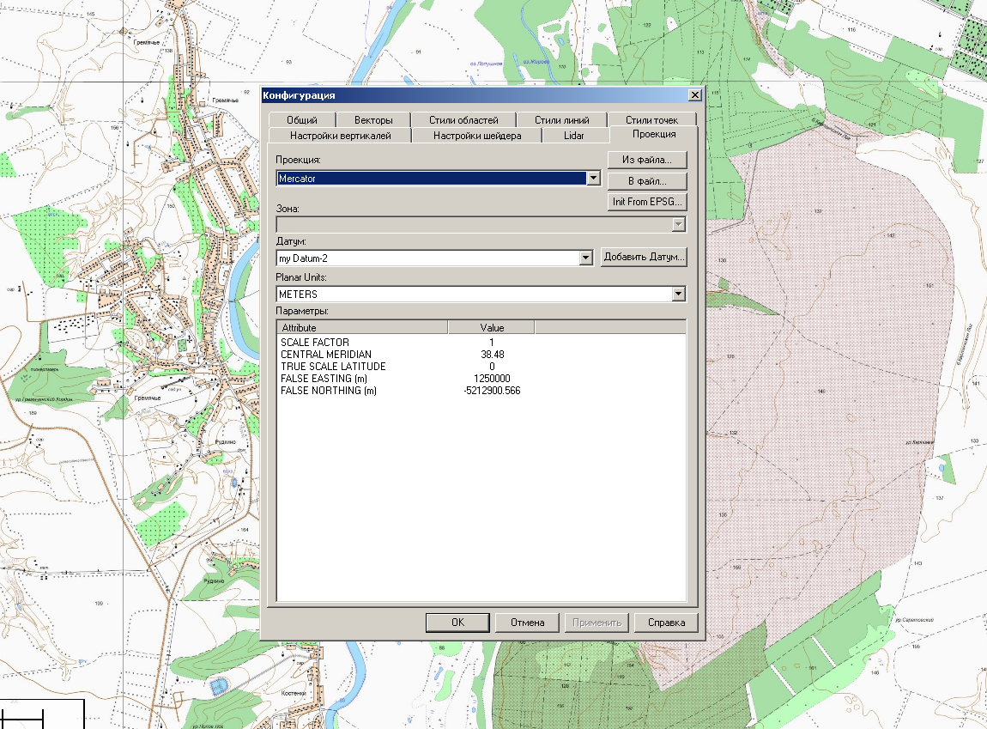Switch to the Общий tab
This screenshot has width=987, height=729.
point(301,120)
